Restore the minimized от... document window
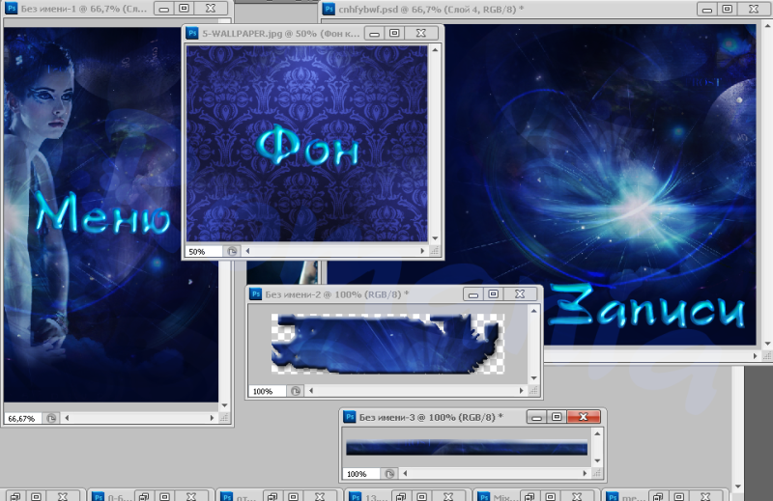The height and width of the screenshot is (501, 773). point(272,496)
